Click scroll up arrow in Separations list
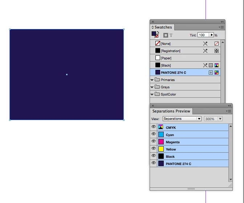 [x=231, y=126]
